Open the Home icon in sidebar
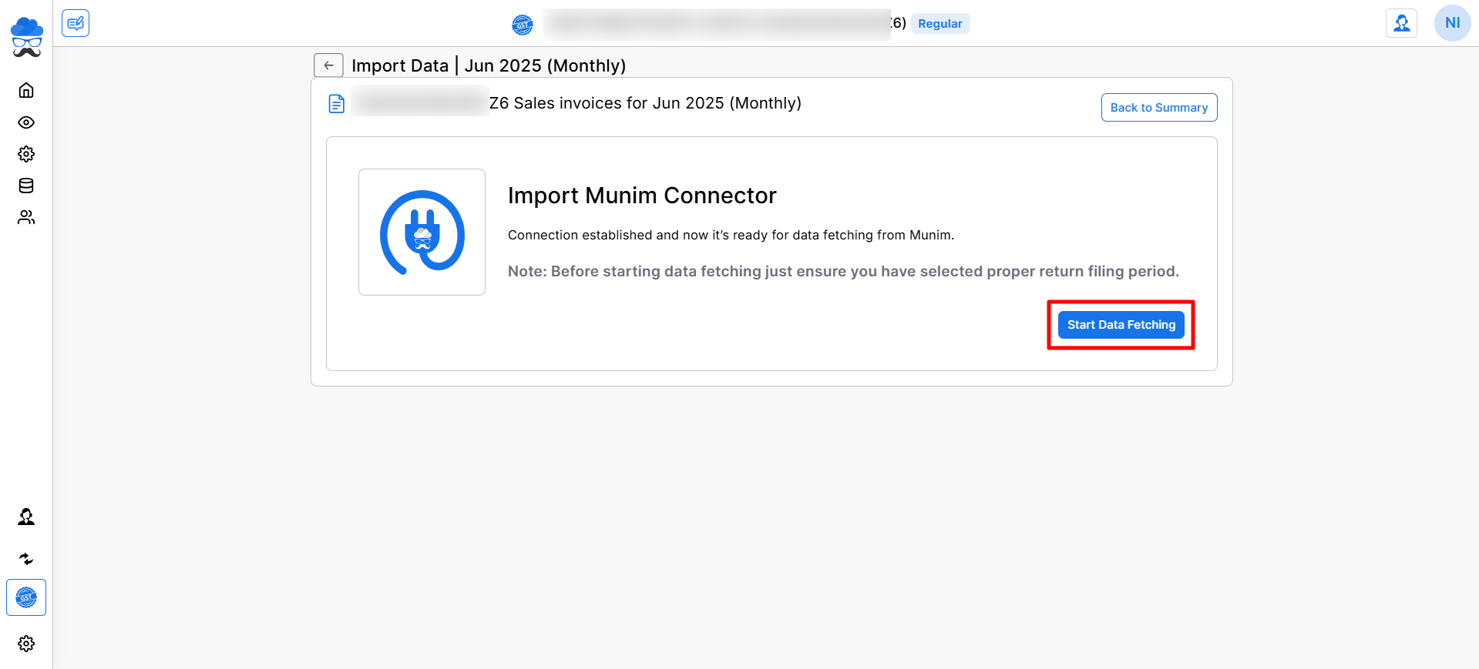Image resolution: width=1479 pixels, height=669 pixels. point(26,90)
